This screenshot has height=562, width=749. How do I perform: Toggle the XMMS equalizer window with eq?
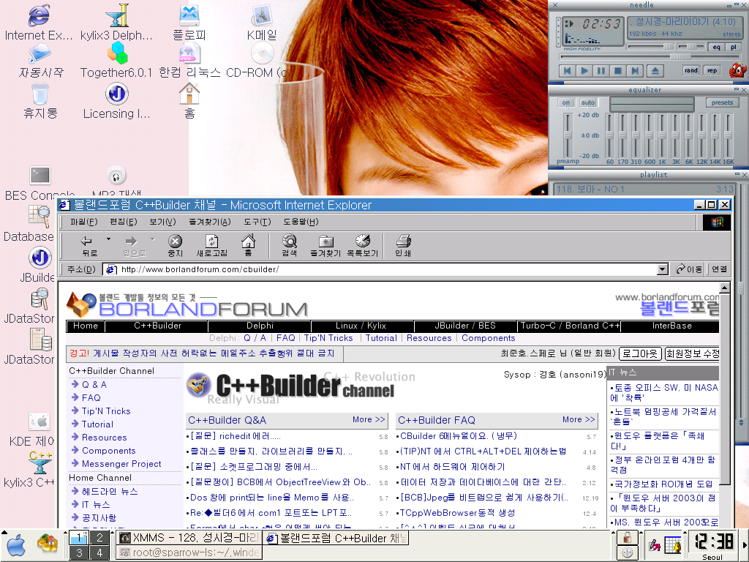[x=717, y=47]
